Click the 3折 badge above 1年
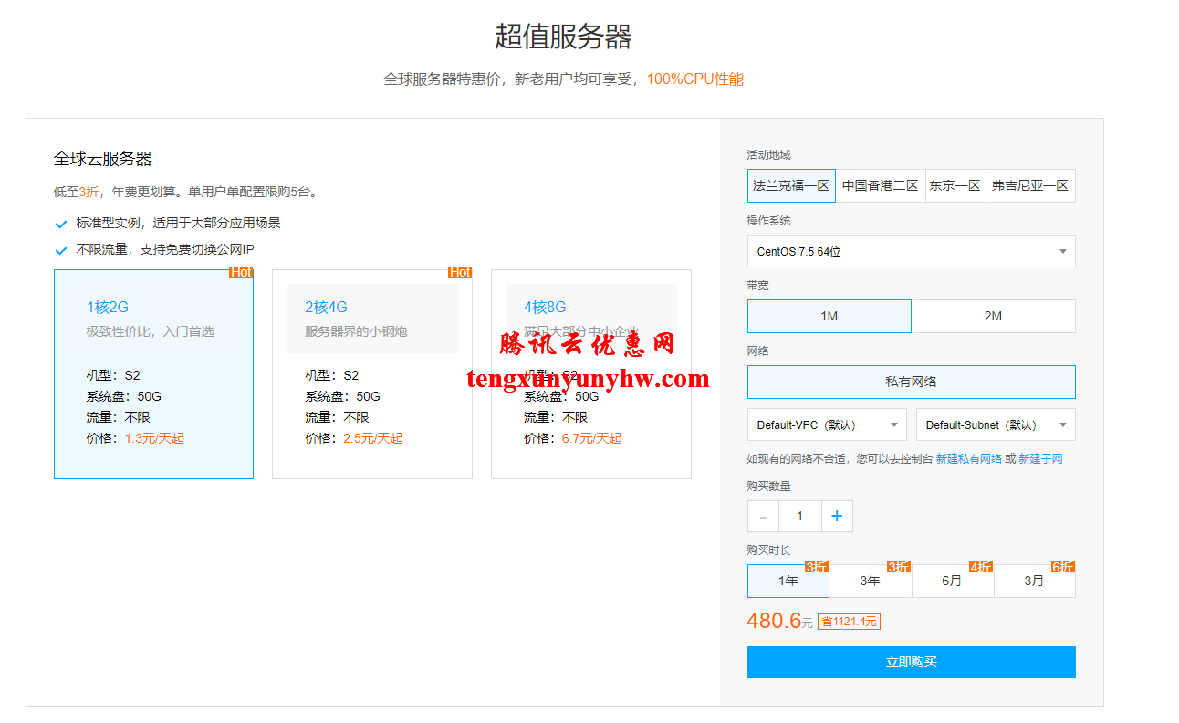This screenshot has width=1179, height=723. point(817,567)
